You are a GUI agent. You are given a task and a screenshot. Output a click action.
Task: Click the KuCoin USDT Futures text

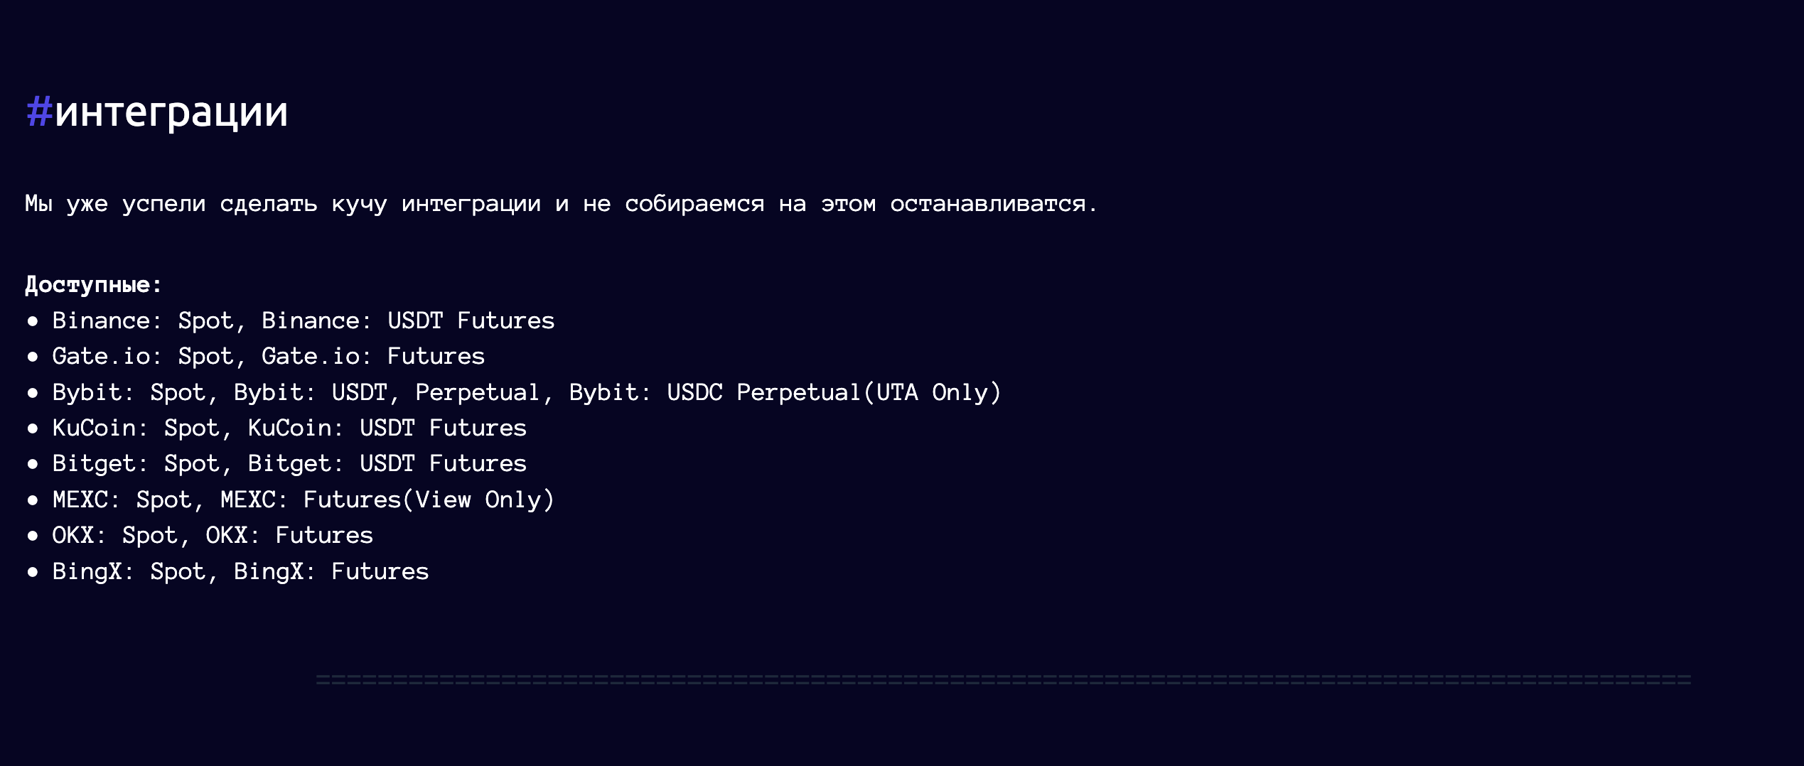[x=387, y=428]
